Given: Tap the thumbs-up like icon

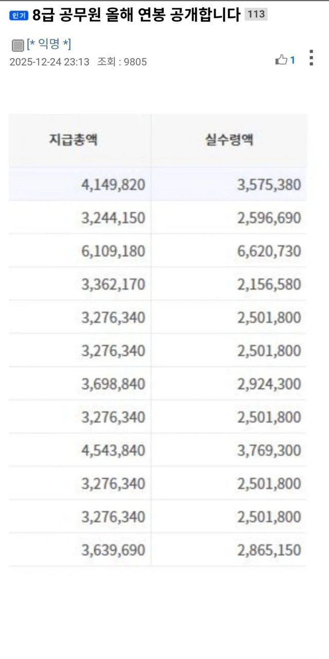Looking at the screenshot, I should pyautogui.click(x=281, y=60).
